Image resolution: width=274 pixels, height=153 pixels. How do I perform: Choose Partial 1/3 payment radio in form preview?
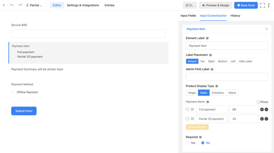[13, 57]
